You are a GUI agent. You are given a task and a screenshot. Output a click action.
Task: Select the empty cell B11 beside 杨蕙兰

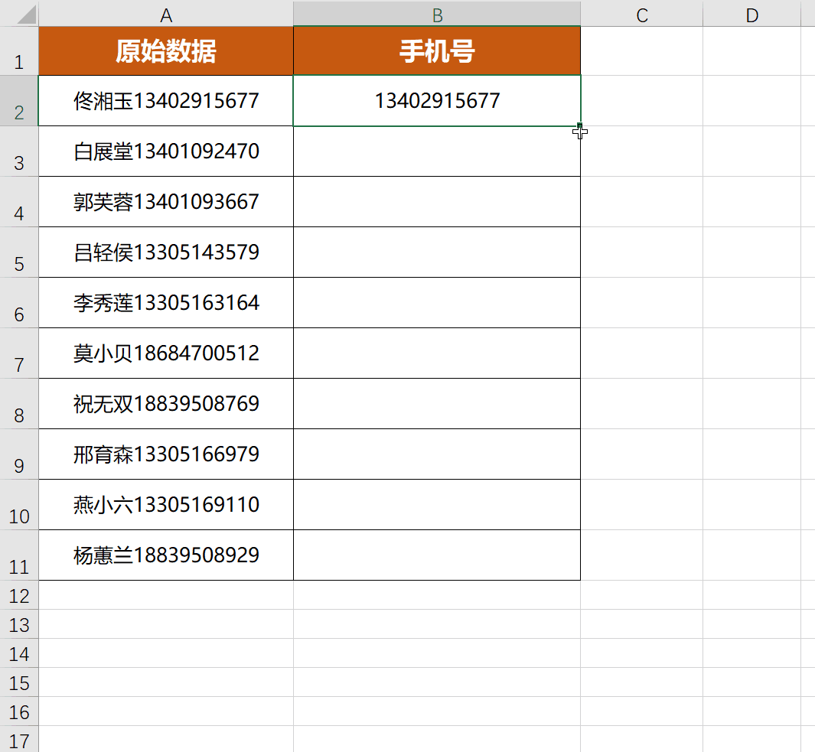coord(436,555)
